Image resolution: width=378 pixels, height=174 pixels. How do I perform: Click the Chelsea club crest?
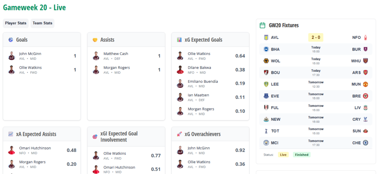click(365, 143)
